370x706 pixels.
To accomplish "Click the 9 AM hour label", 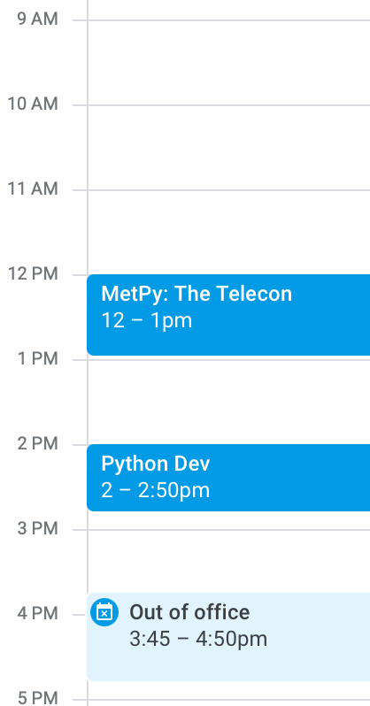I will (x=38, y=19).
